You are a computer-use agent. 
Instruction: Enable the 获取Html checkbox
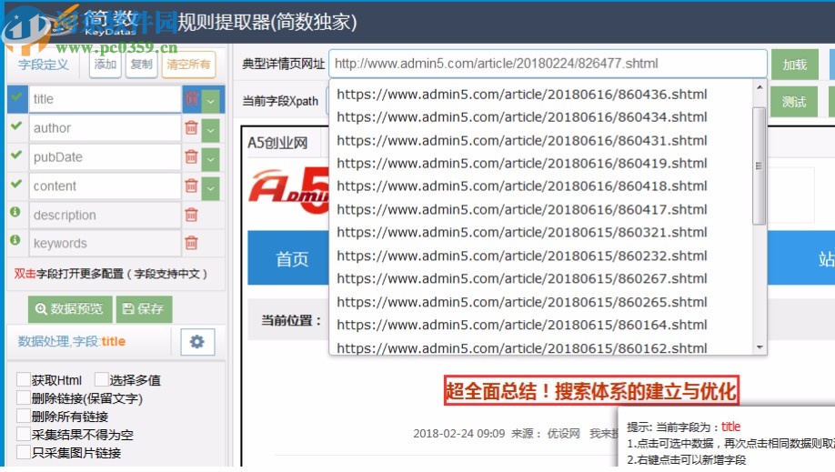tap(24, 379)
